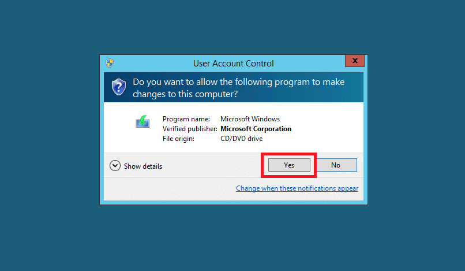
Task: Click the empty footer area left of the notifications link
Action: [169, 189]
